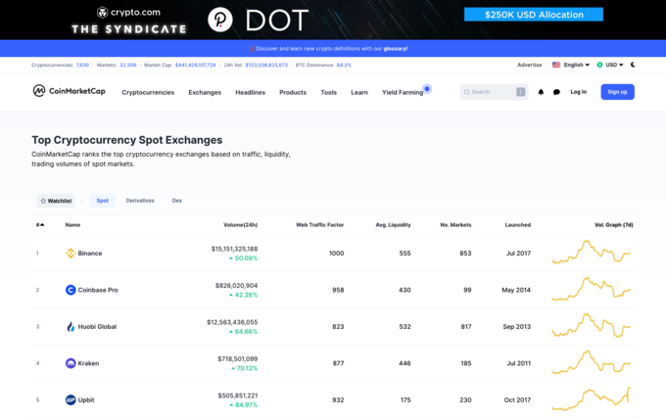Viewport: 666px width, 419px height.
Task: Click the US flag language icon
Action: coord(556,65)
